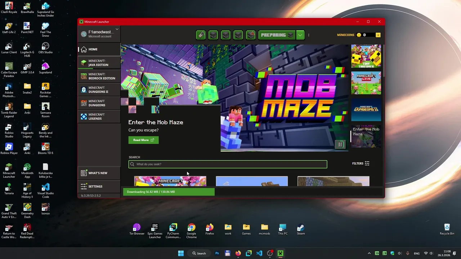Click the Minecoins coin icon
This screenshot has width=461, height=259.
pos(359,35)
